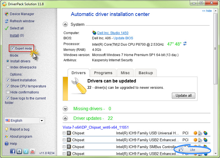The width and height of the screenshot is (220, 158).
Task: Click the Driver updates - 22 heading
Action: coord(93,118)
